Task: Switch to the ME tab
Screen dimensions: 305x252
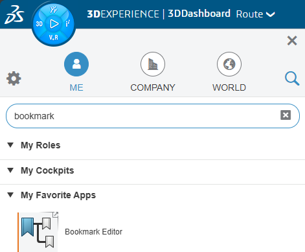Action: click(x=76, y=72)
